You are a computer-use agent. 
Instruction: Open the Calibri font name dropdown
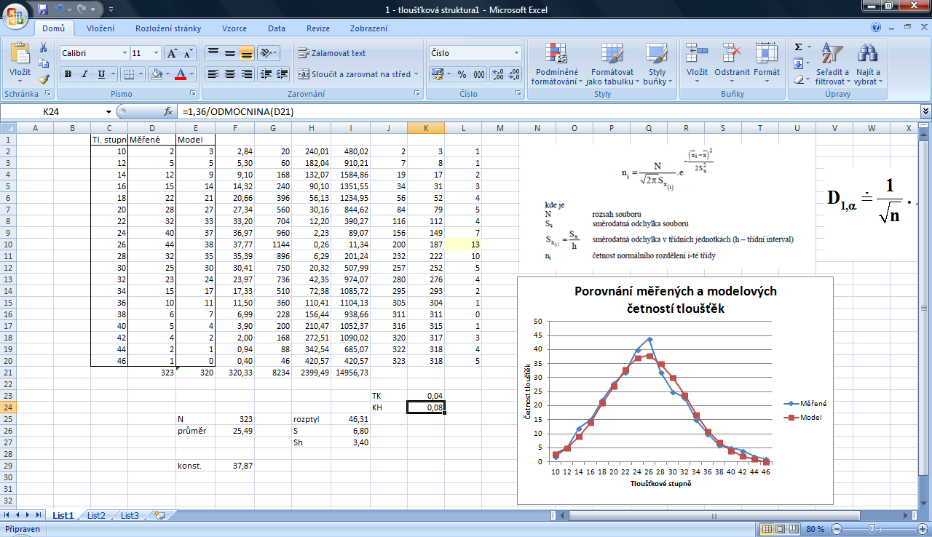[123, 53]
